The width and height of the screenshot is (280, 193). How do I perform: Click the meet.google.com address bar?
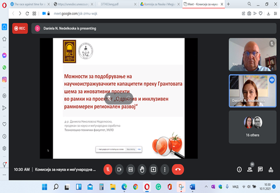pos(93,14)
